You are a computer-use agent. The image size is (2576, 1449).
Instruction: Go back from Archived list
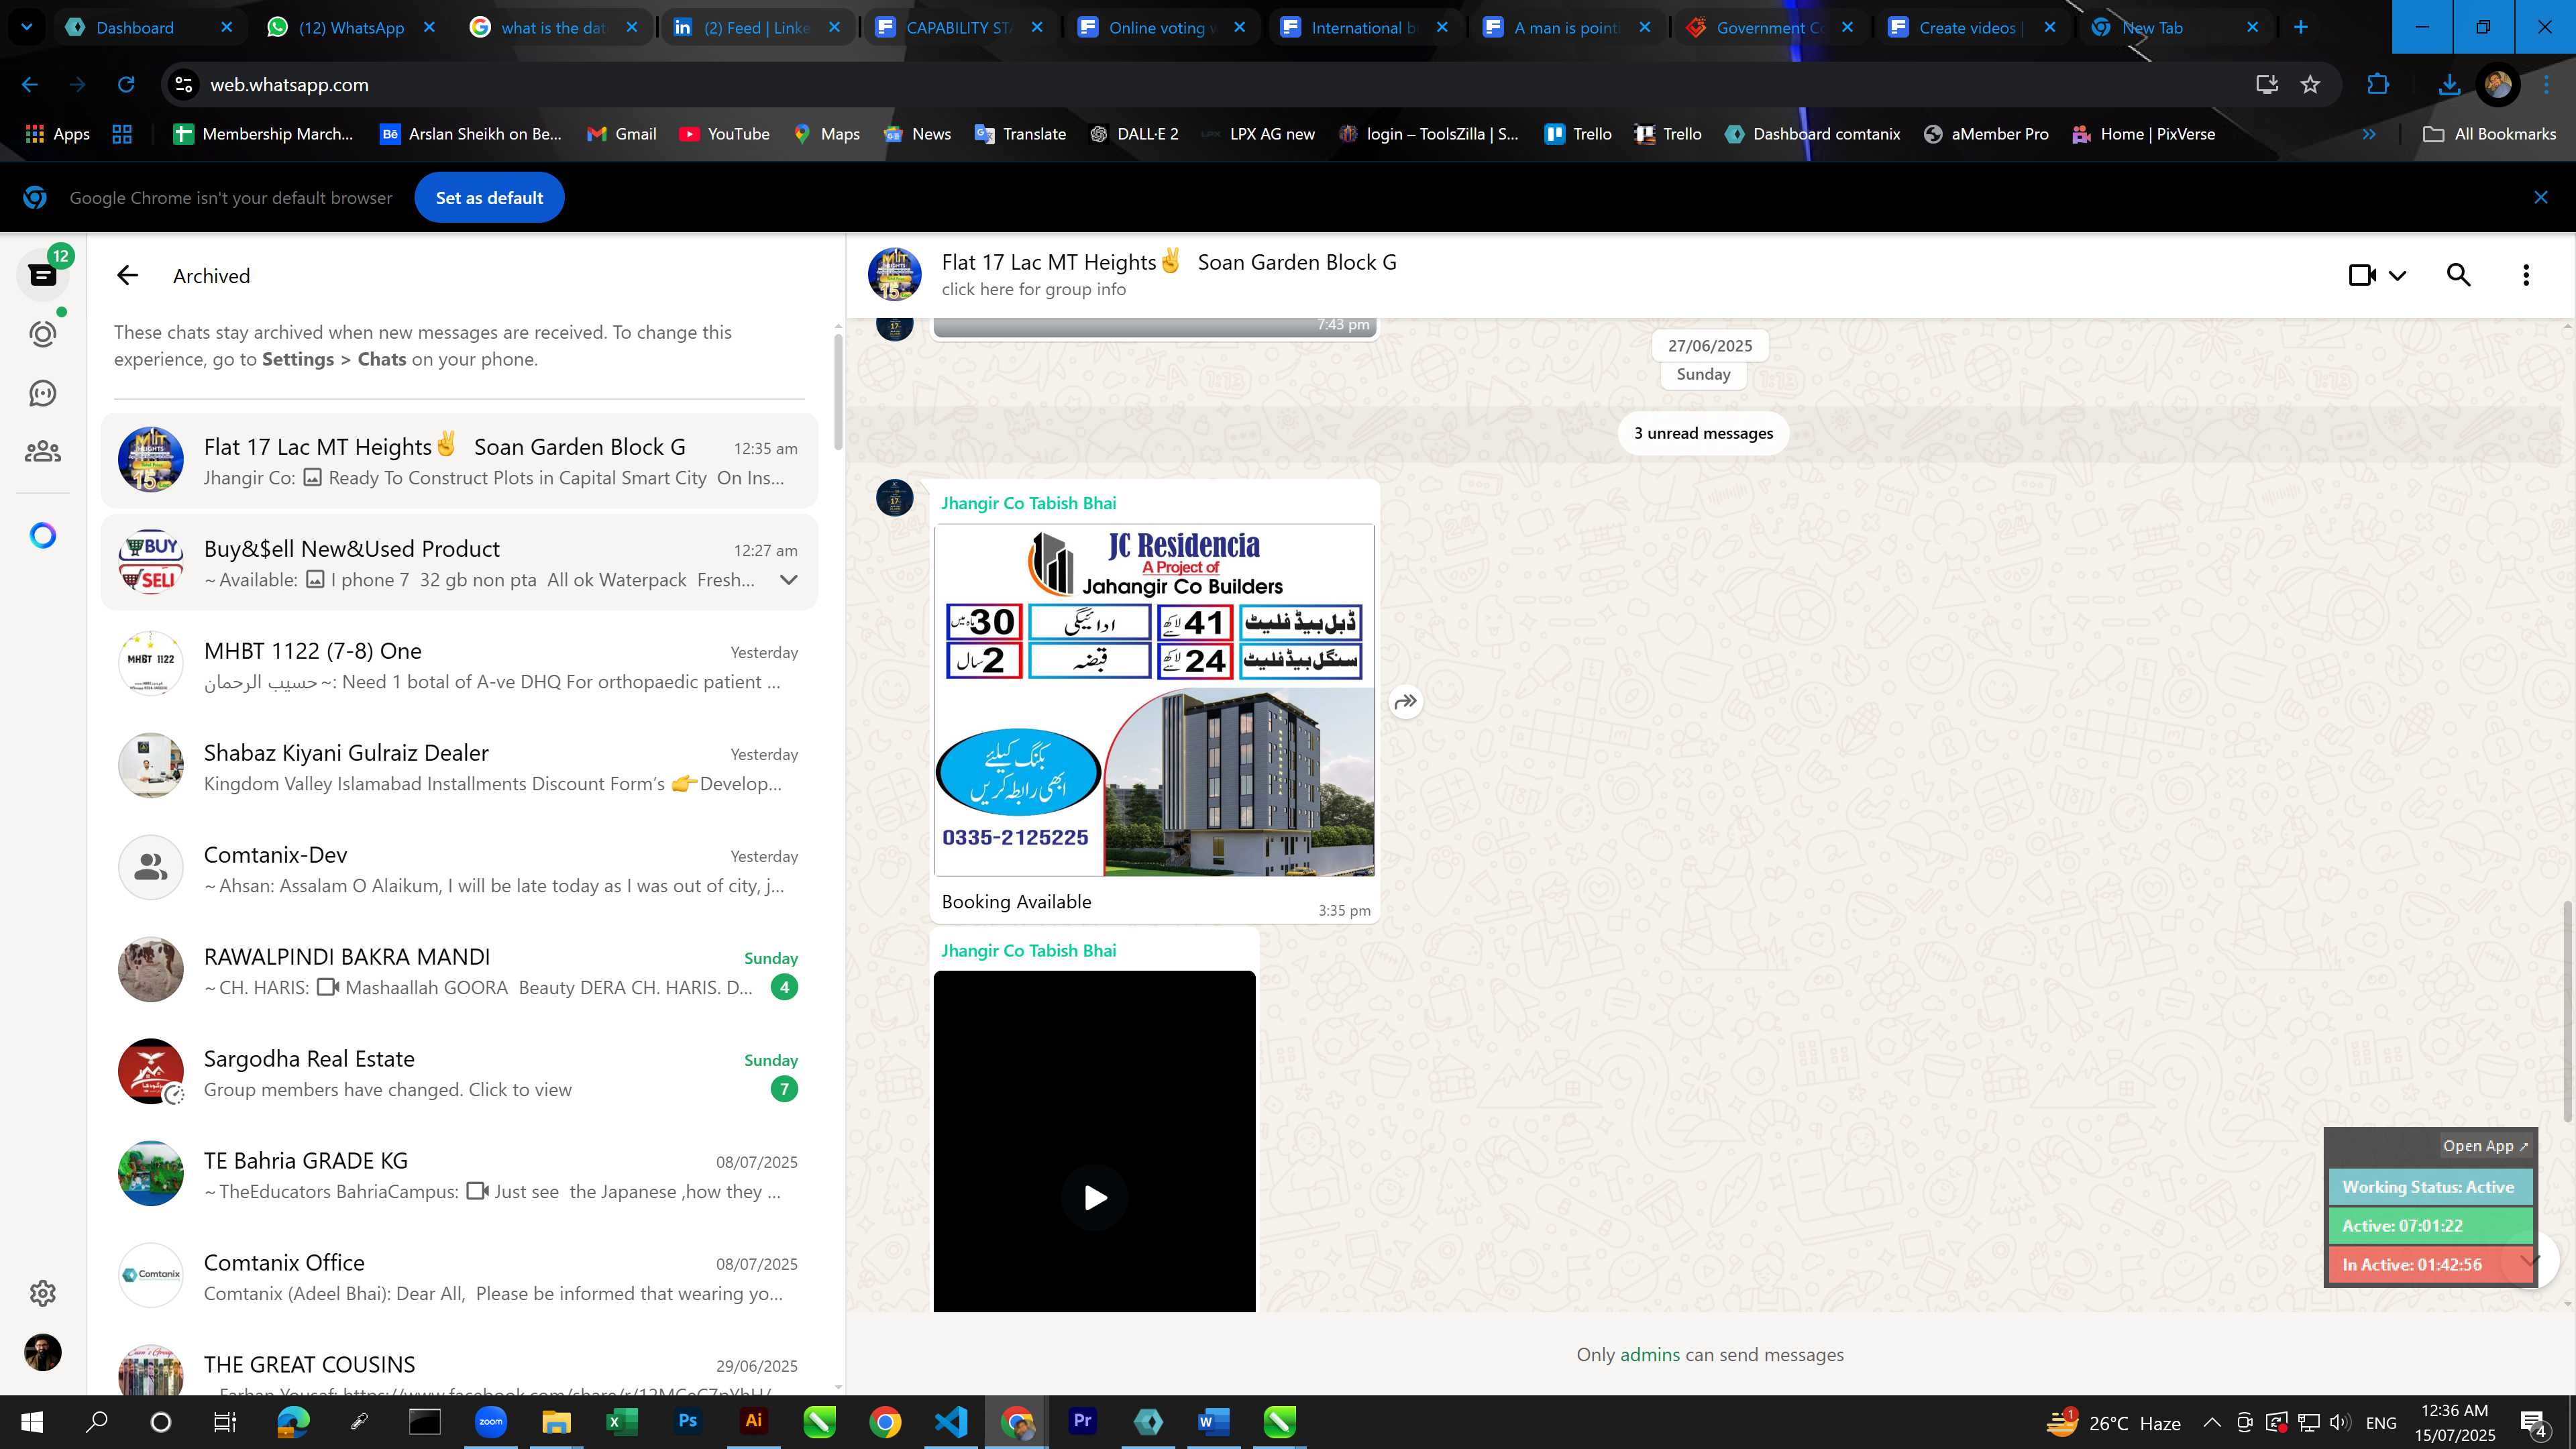point(127,276)
